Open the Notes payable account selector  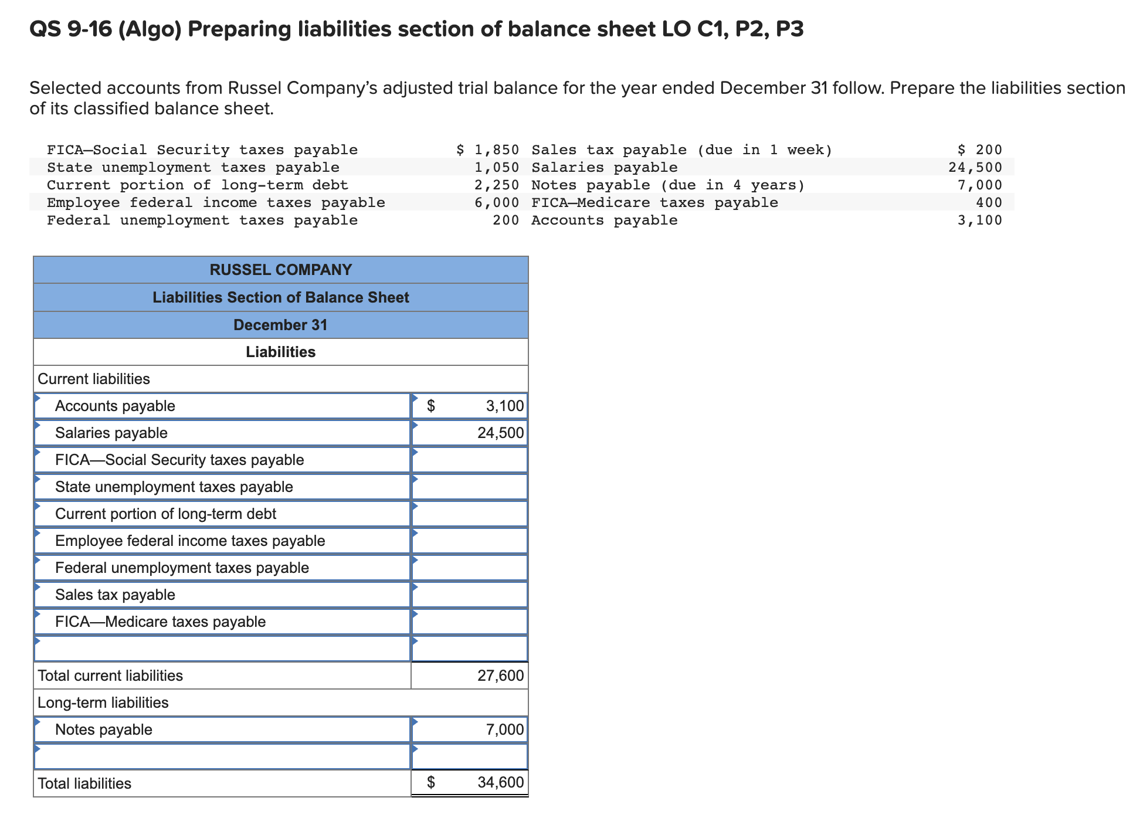coord(223,729)
